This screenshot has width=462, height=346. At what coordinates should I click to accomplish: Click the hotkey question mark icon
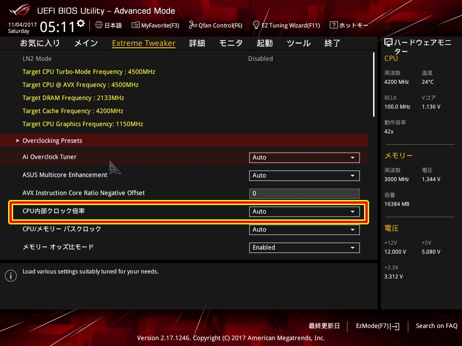333,25
